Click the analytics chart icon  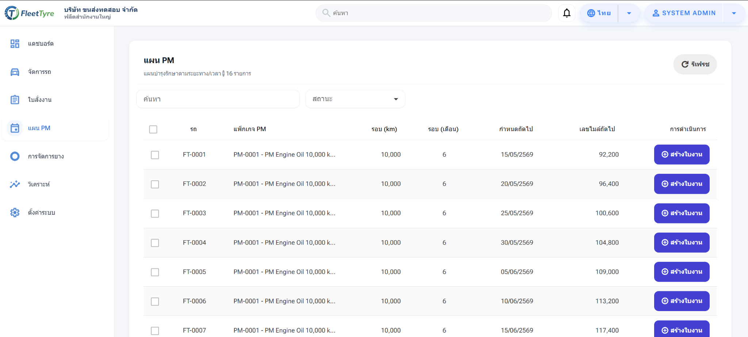tap(15, 184)
